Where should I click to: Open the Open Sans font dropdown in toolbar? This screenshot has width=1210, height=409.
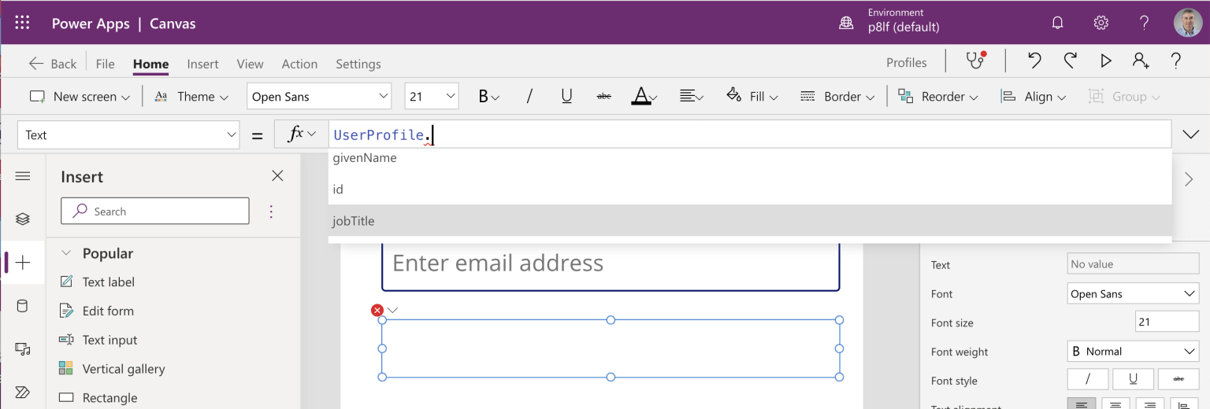coord(319,96)
